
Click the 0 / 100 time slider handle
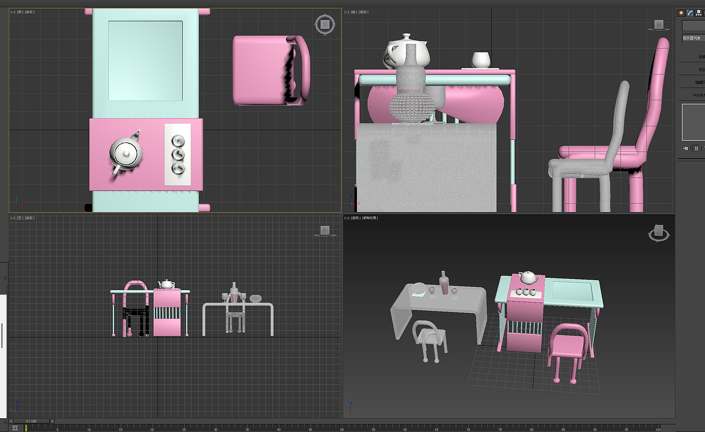[31, 421]
